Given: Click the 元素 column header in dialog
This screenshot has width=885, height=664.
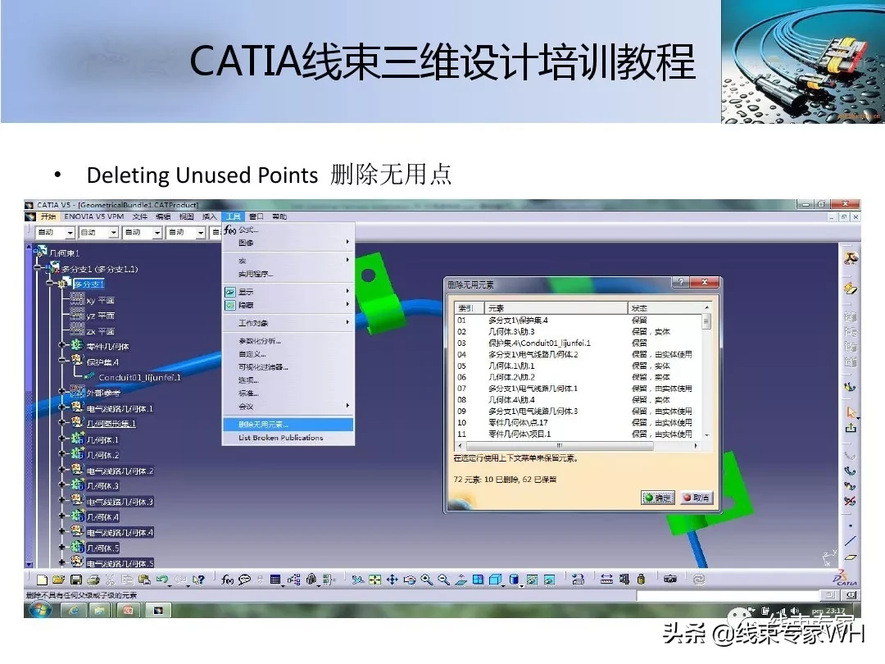Looking at the screenshot, I should (x=556, y=307).
